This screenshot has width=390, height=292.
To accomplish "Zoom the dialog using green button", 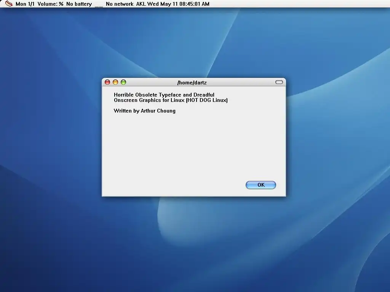I will point(123,82).
